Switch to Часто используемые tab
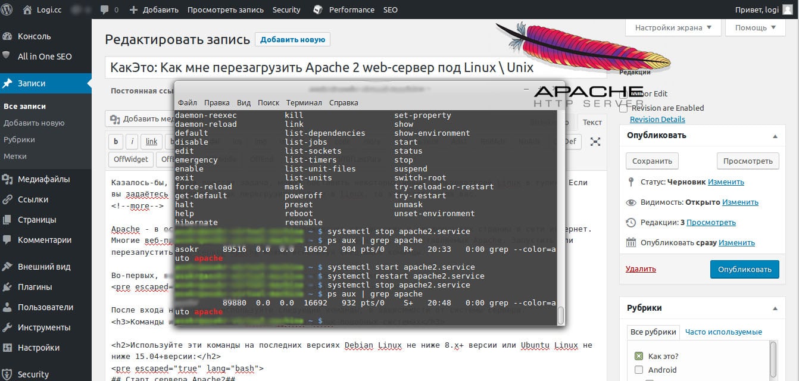 723,332
